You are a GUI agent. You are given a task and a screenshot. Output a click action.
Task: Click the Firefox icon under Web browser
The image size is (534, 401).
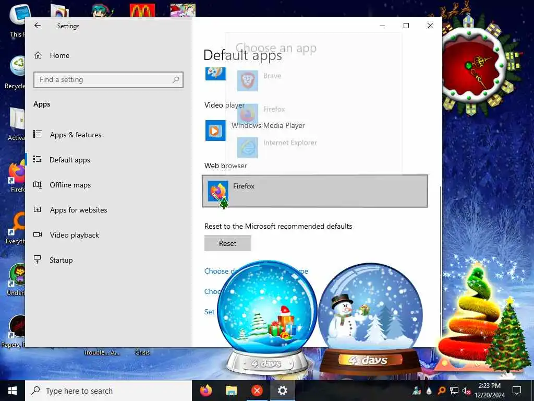218,191
